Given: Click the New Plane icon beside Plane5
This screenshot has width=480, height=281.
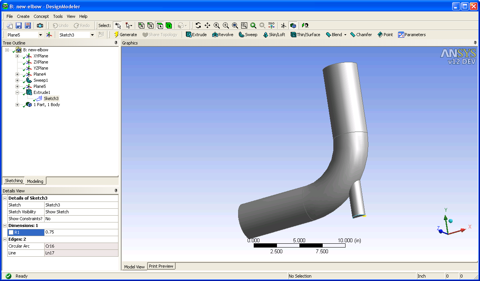Looking at the screenshot, I should pos(49,35).
